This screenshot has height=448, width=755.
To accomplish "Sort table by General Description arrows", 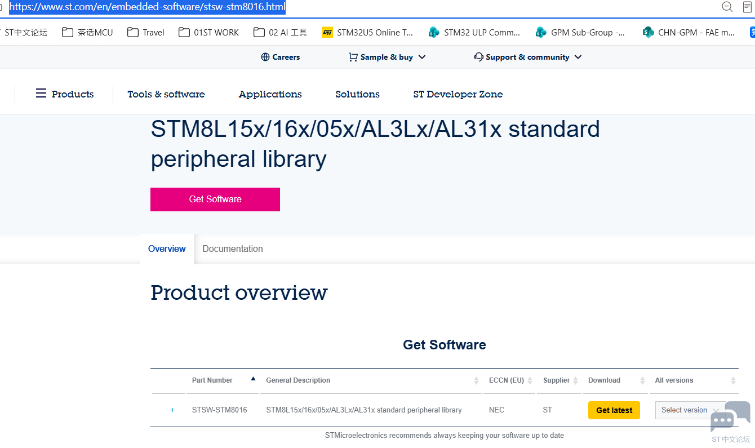I will coord(476,380).
